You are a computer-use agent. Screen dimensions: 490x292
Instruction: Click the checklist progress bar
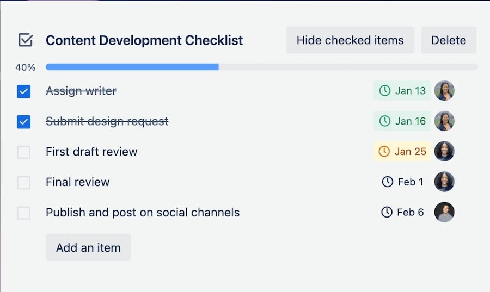click(x=261, y=67)
